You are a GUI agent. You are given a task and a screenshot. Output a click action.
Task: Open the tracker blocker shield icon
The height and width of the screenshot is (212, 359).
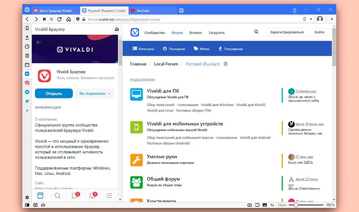(x=78, y=19)
